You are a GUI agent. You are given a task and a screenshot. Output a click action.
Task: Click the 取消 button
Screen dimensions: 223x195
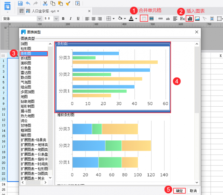[x=193, y=191]
